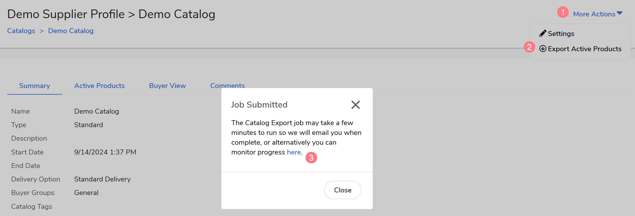
Task: Click the red step 3 badge
Action: pos(311,158)
